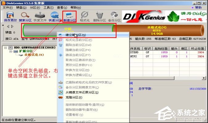
Task: Click the 标识 column header
Action: click(x=148, y=48)
